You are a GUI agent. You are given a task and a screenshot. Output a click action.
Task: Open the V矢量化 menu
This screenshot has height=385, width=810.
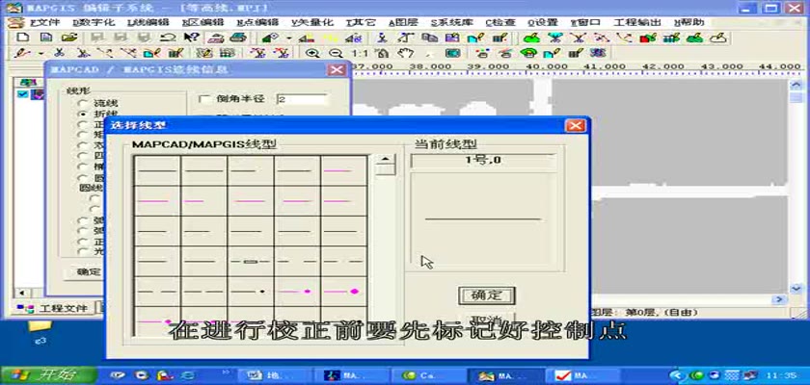(x=312, y=23)
